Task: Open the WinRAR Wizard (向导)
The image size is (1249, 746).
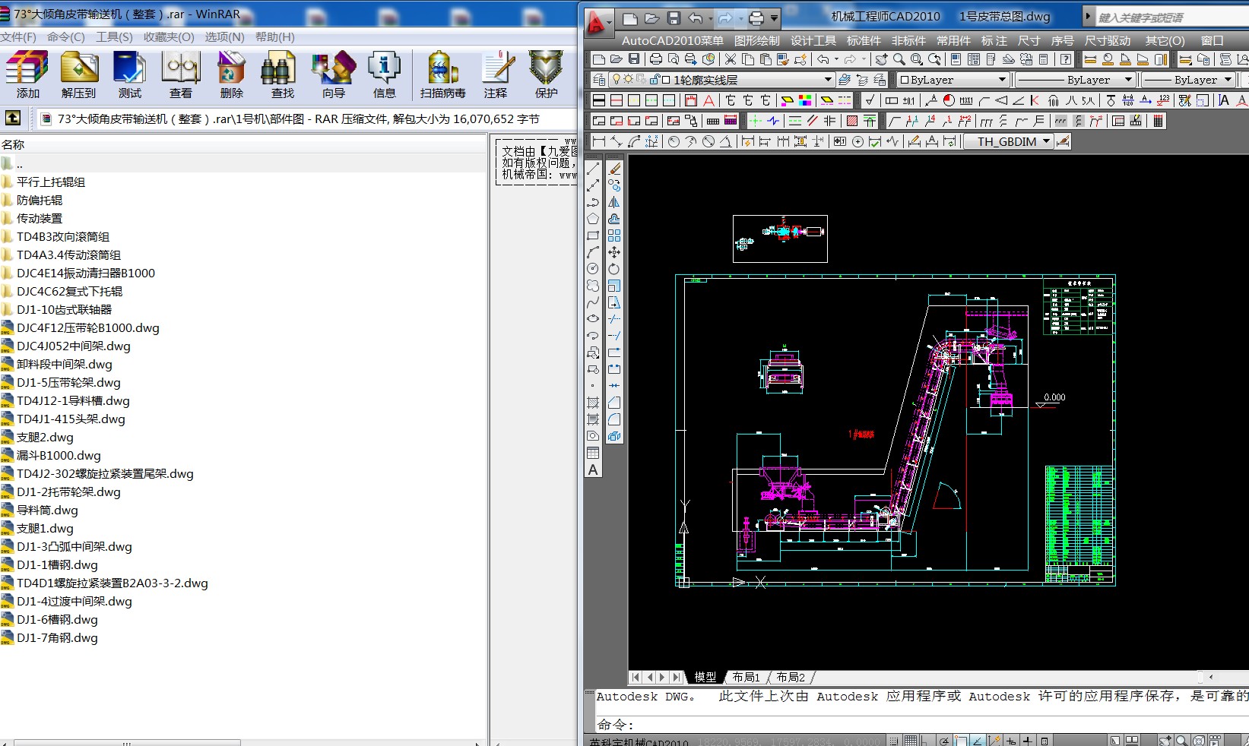Action: (x=334, y=75)
